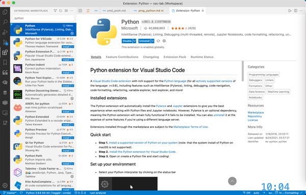Open the Search view in activity bar

(5, 22)
